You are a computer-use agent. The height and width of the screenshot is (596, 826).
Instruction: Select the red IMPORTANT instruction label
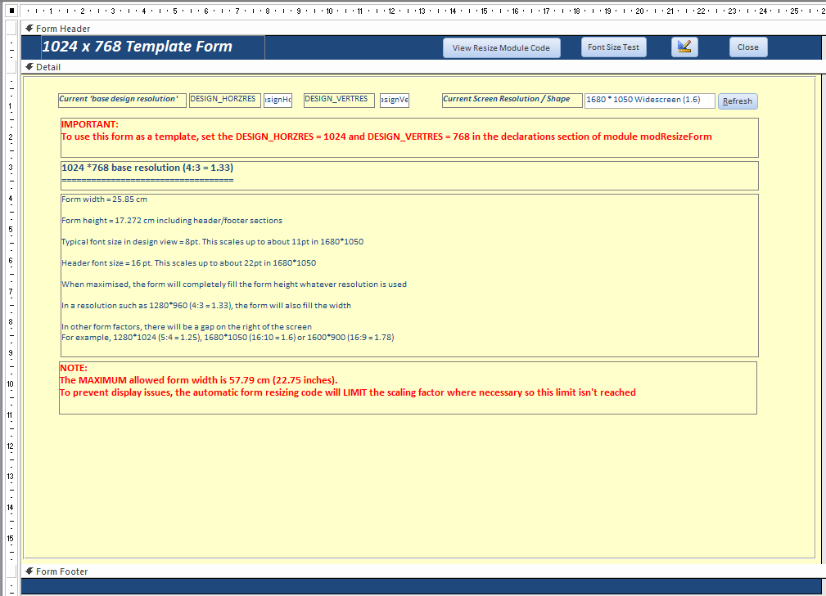409,138
